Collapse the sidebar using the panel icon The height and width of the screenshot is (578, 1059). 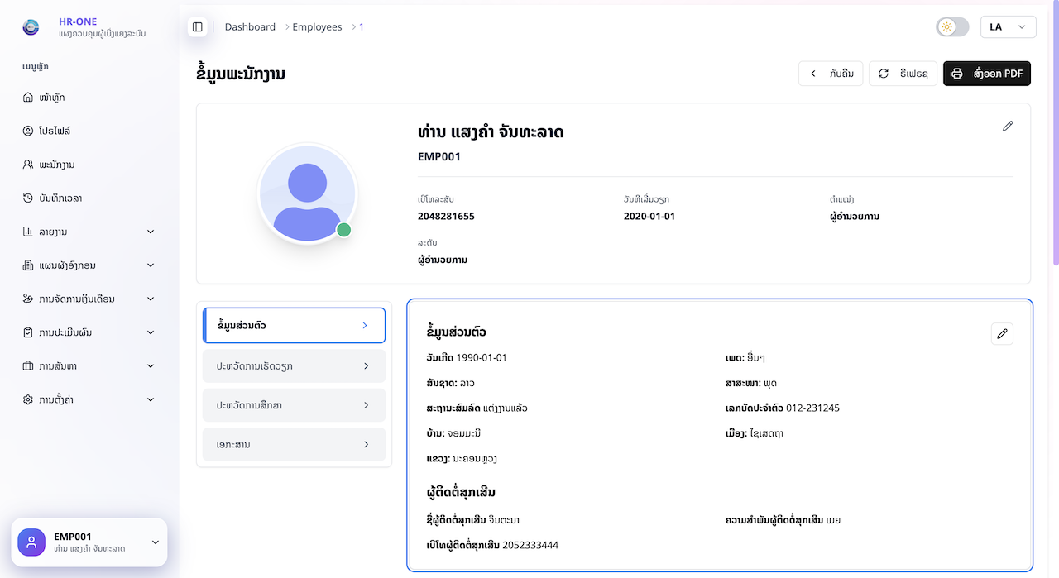pyautogui.click(x=198, y=26)
